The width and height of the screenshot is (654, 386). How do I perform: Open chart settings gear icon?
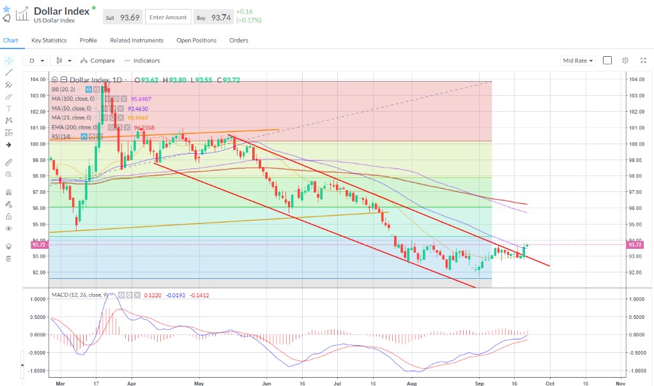(x=625, y=61)
